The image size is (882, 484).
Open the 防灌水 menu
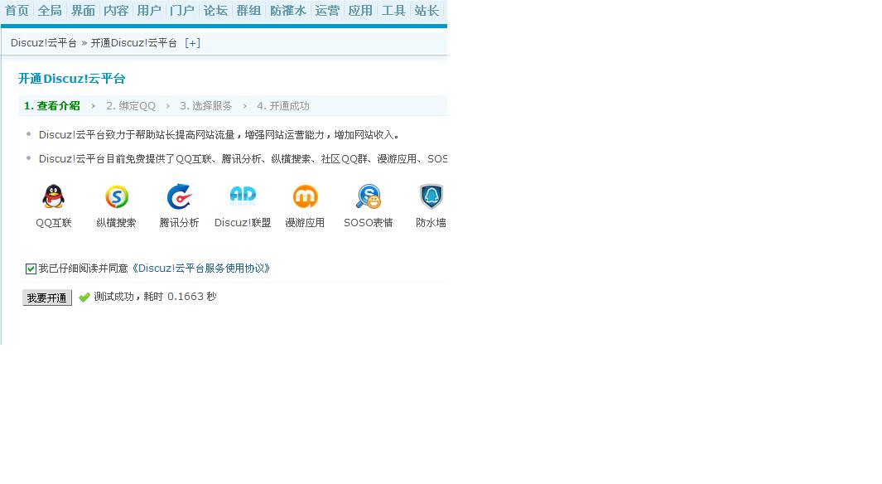coord(288,11)
